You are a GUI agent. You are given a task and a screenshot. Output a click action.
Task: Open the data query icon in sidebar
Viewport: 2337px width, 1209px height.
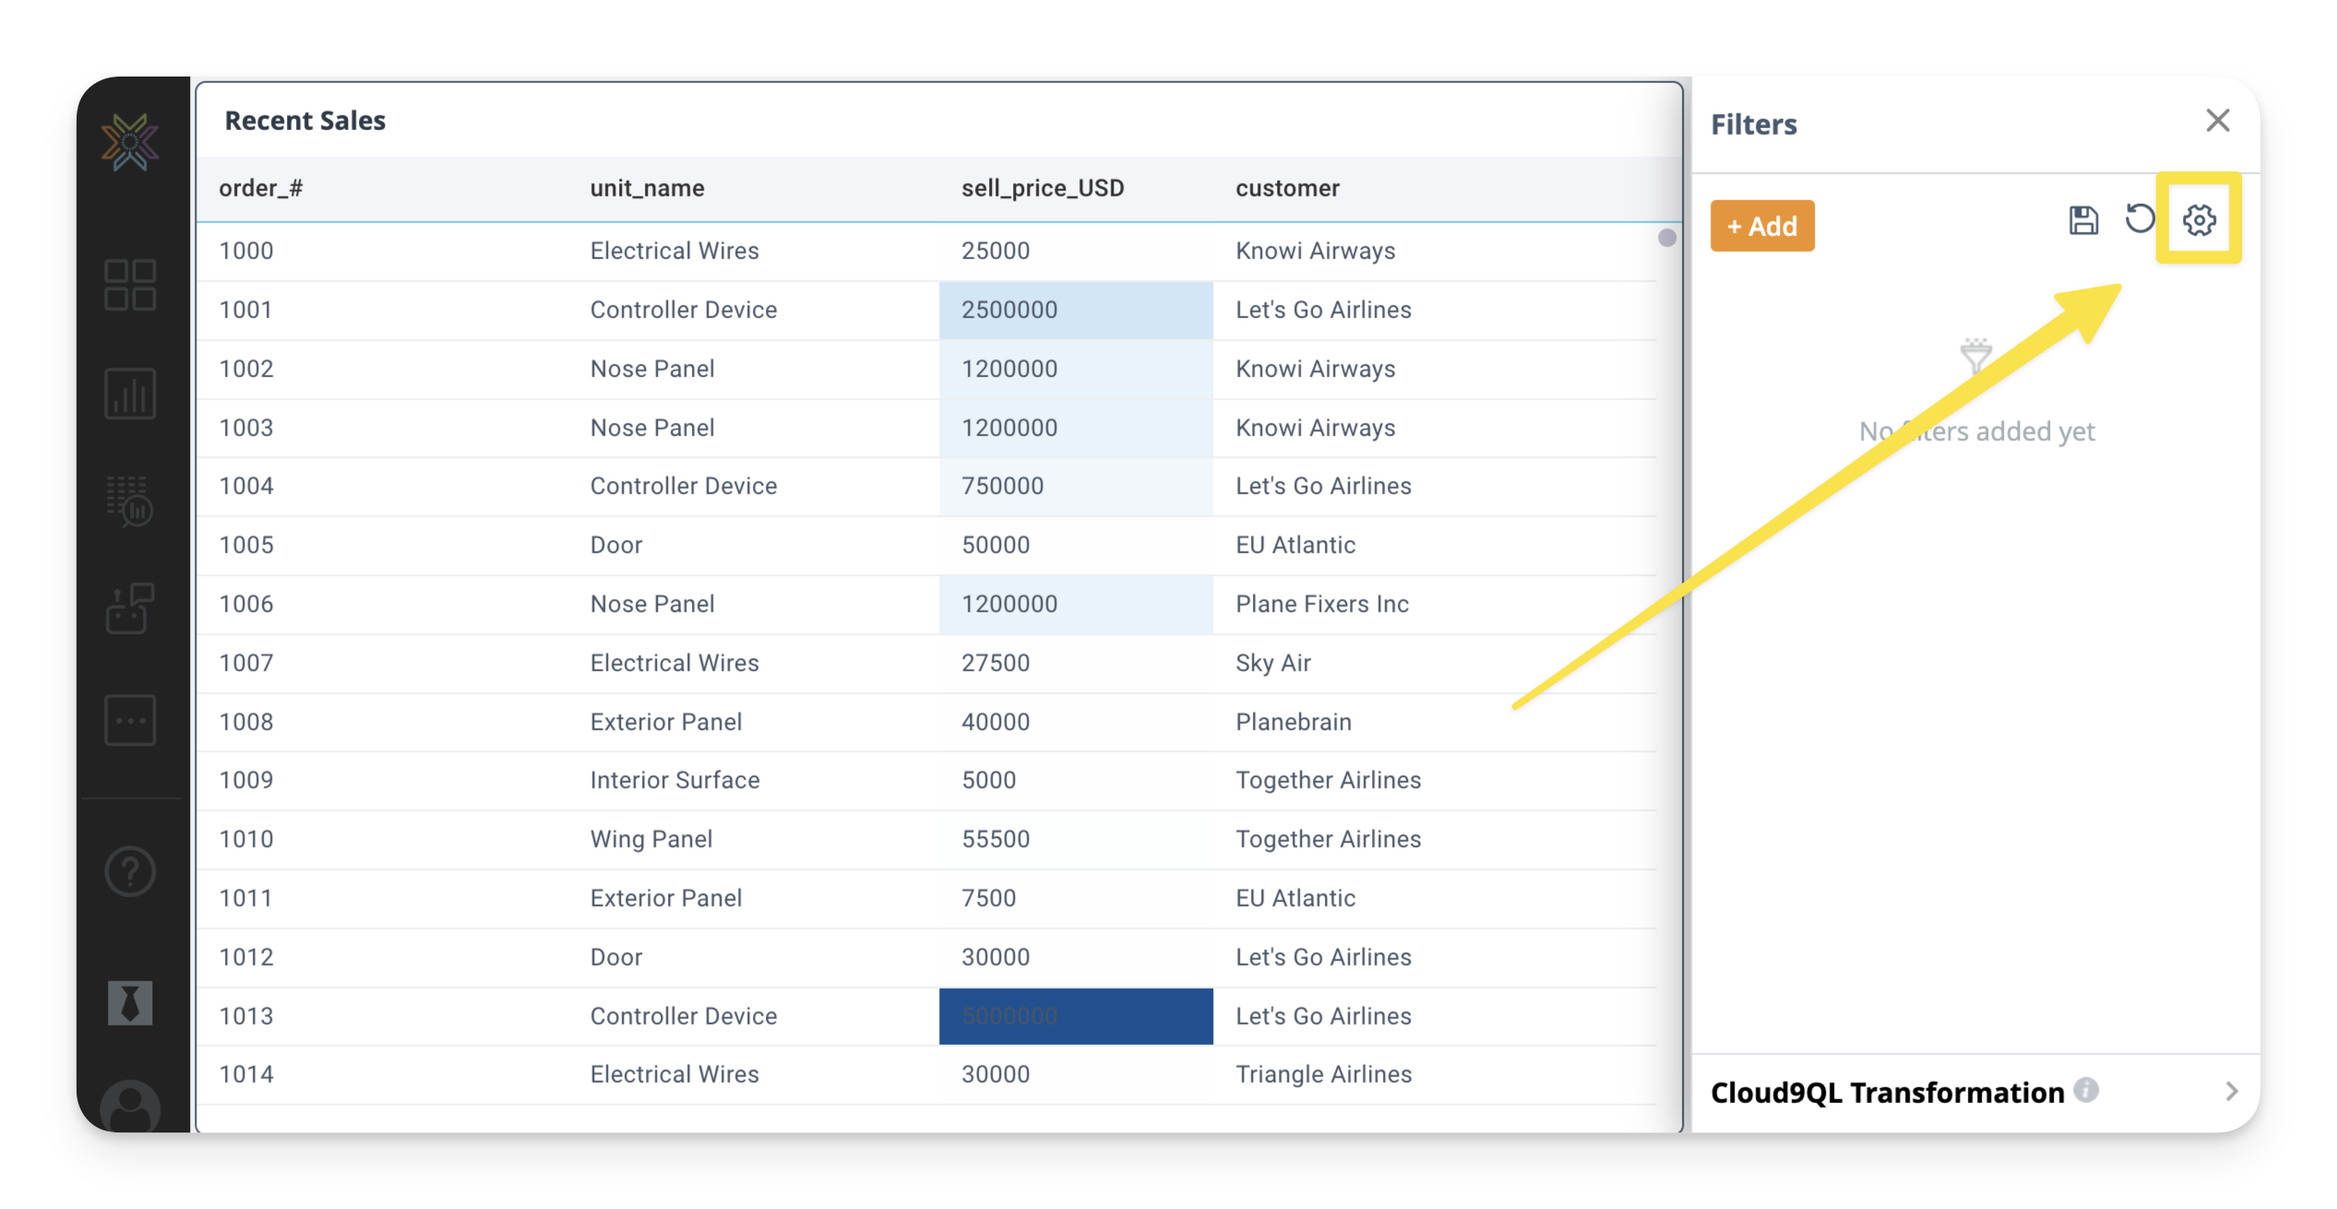(130, 501)
